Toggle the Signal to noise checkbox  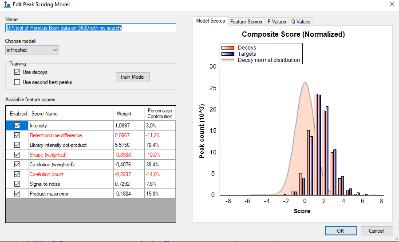17,184
